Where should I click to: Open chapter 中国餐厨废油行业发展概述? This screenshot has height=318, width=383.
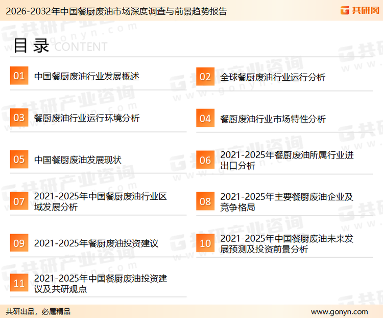pyautogui.click(x=87, y=76)
